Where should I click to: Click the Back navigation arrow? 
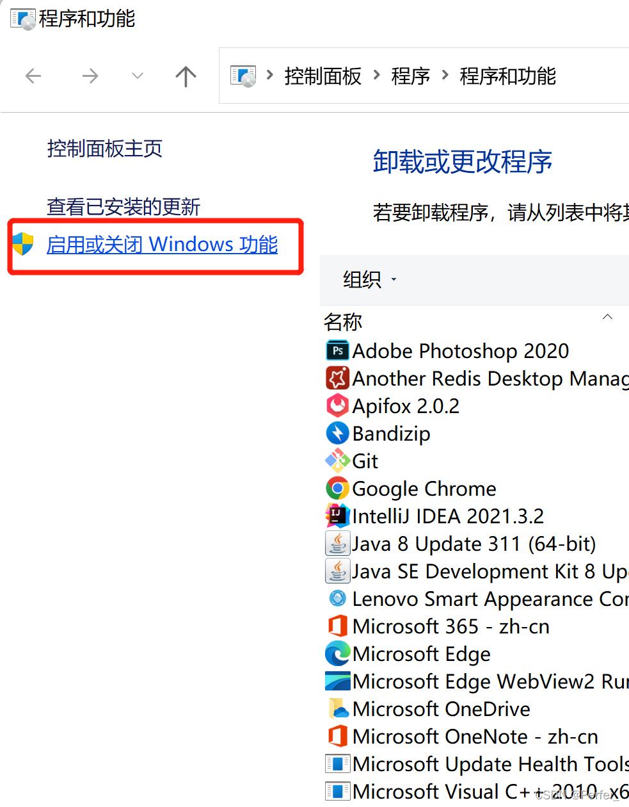(33, 76)
